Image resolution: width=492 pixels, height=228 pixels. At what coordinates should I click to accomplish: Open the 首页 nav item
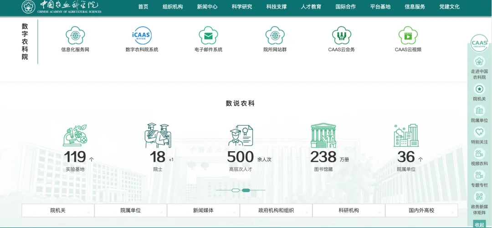[143, 7]
